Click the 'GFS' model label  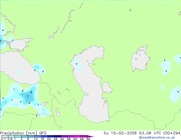point(43,133)
